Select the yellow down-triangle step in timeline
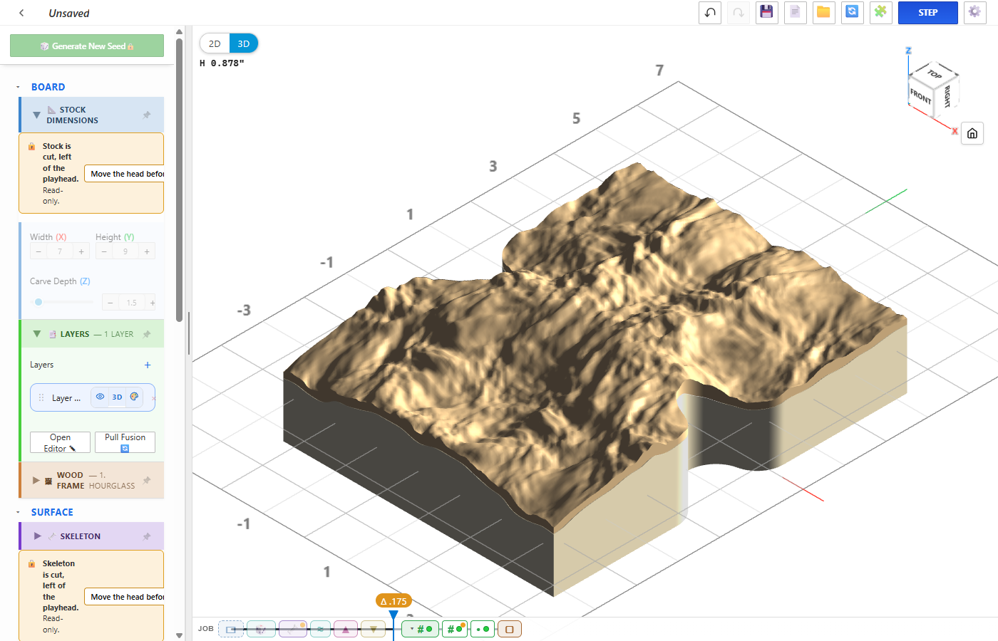The image size is (998, 641). click(373, 629)
